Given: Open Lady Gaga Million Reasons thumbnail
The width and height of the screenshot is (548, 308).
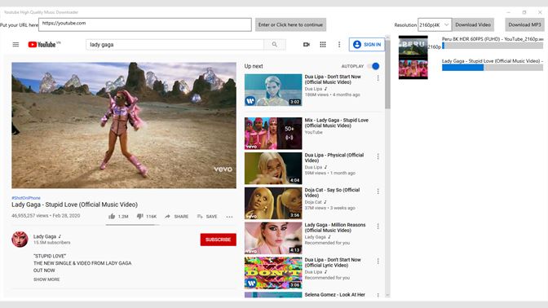Looking at the screenshot, I should pos(273,238).
